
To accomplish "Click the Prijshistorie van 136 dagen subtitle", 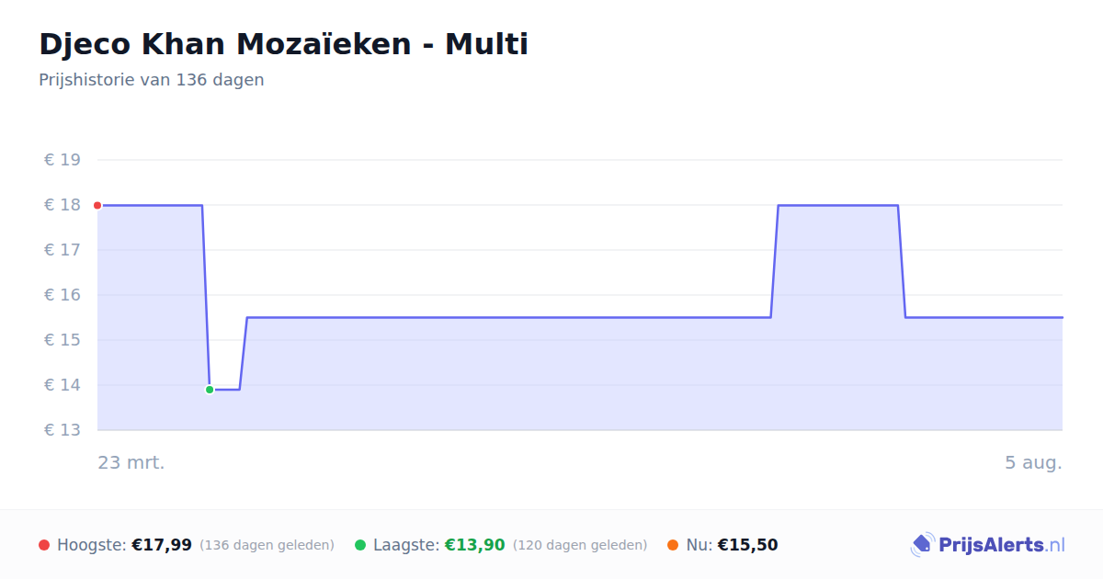I will coord(152,80).
